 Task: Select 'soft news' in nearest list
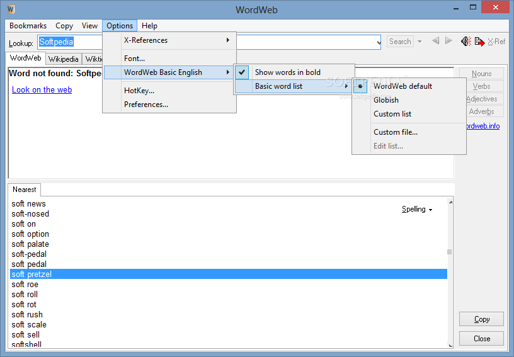[229, 204]
